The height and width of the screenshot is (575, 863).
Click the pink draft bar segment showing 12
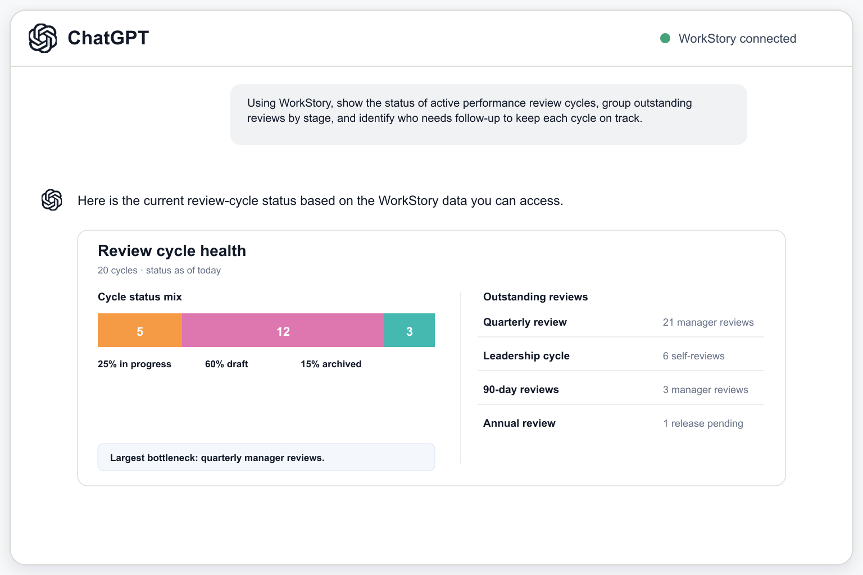(283, 330)
